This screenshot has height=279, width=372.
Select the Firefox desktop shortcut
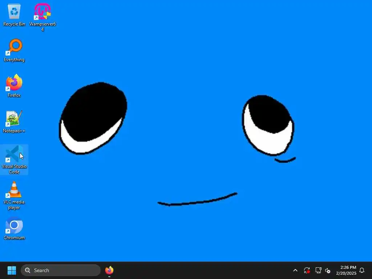pos(14,86)
